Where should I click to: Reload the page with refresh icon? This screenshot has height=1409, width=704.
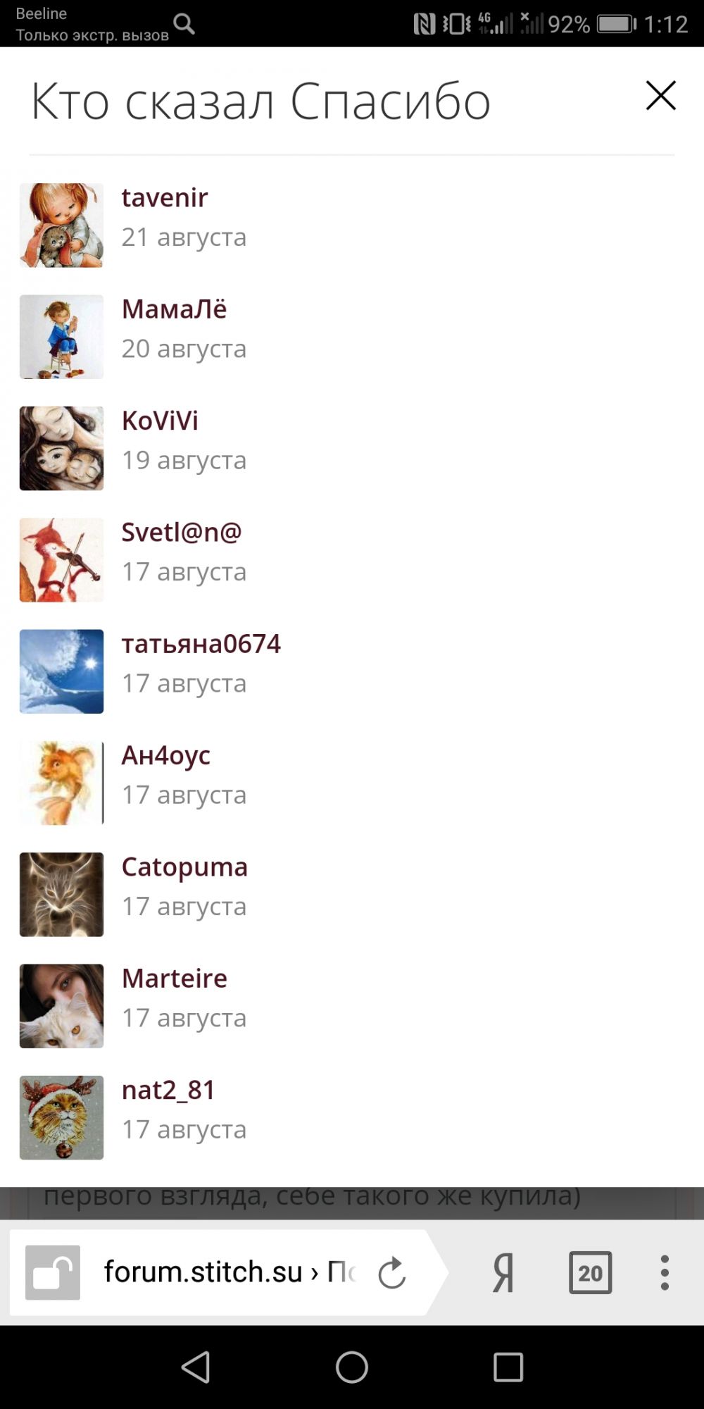coord(391,1272)
